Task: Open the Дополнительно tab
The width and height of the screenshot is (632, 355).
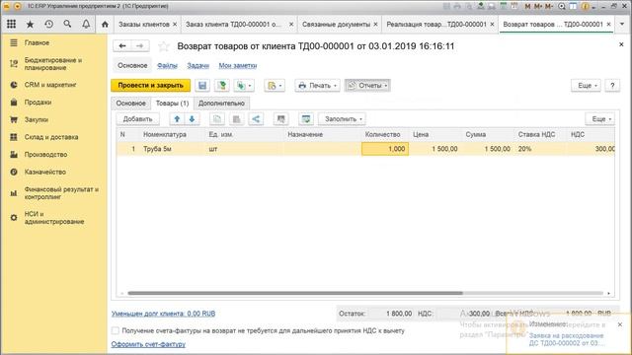Action: (x=221, y=103)
